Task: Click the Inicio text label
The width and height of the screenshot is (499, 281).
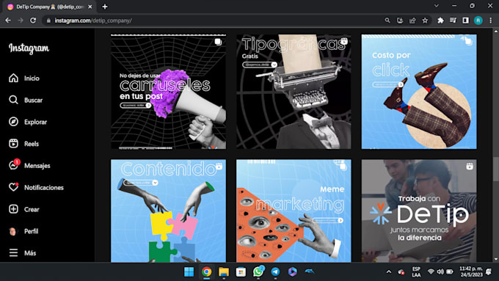Action: point(32,79)
